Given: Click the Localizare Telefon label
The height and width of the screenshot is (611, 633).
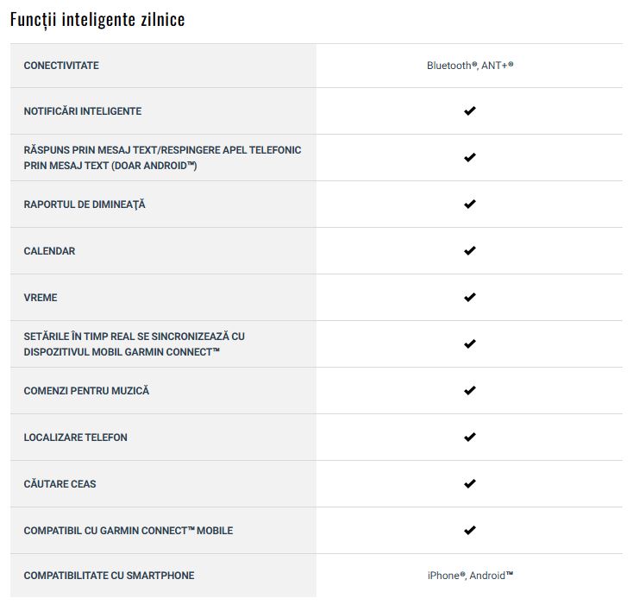Looking at the screenshot, I should point(76,438).
